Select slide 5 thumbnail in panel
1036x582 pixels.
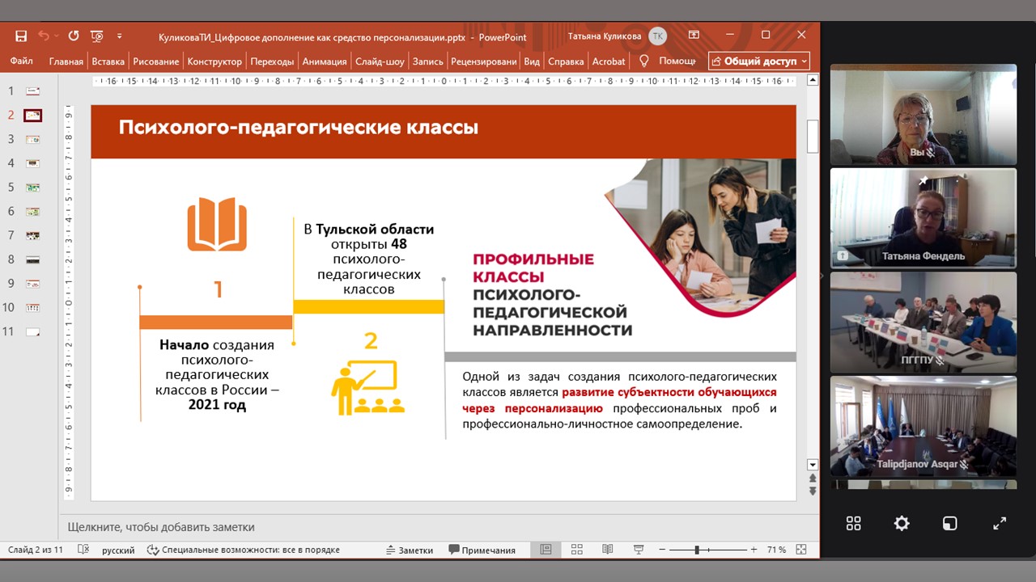point(33,188)
